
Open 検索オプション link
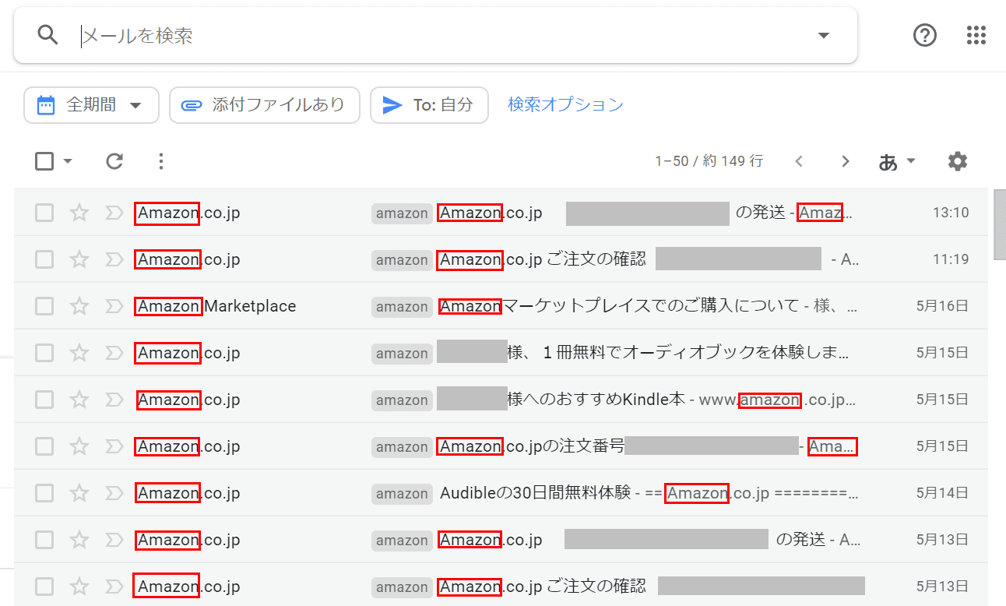566,104
